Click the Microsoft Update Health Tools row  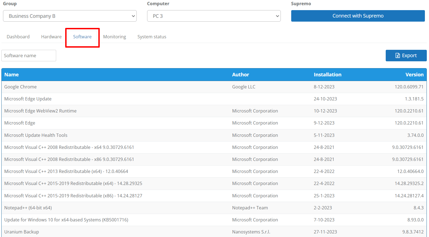[x=36, y=135]
